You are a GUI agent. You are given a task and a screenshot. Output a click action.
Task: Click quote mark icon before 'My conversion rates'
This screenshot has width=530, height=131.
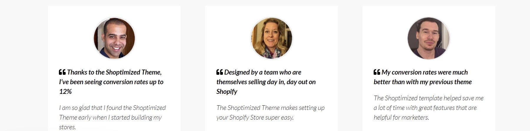(377, 72)
